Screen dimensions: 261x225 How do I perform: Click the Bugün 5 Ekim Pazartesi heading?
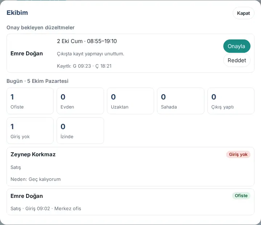pos(37,81)
